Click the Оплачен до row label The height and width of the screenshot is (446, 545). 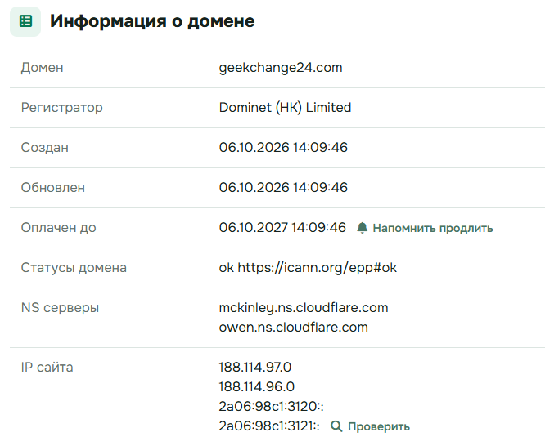58,228
